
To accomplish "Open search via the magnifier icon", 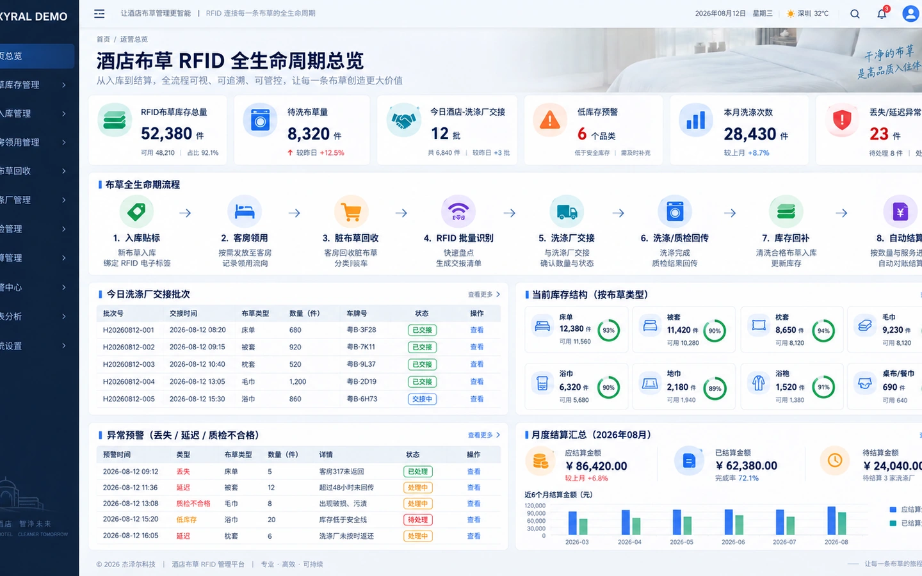I will (855, 13).
